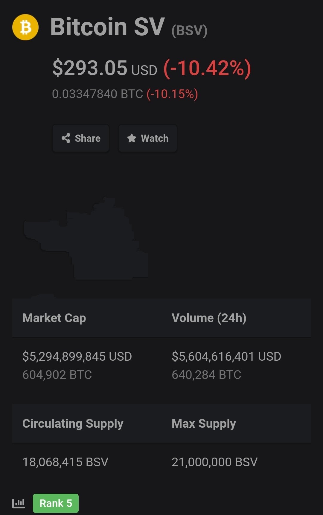Click the Bitcoin SV coin logo

point(25,27)
